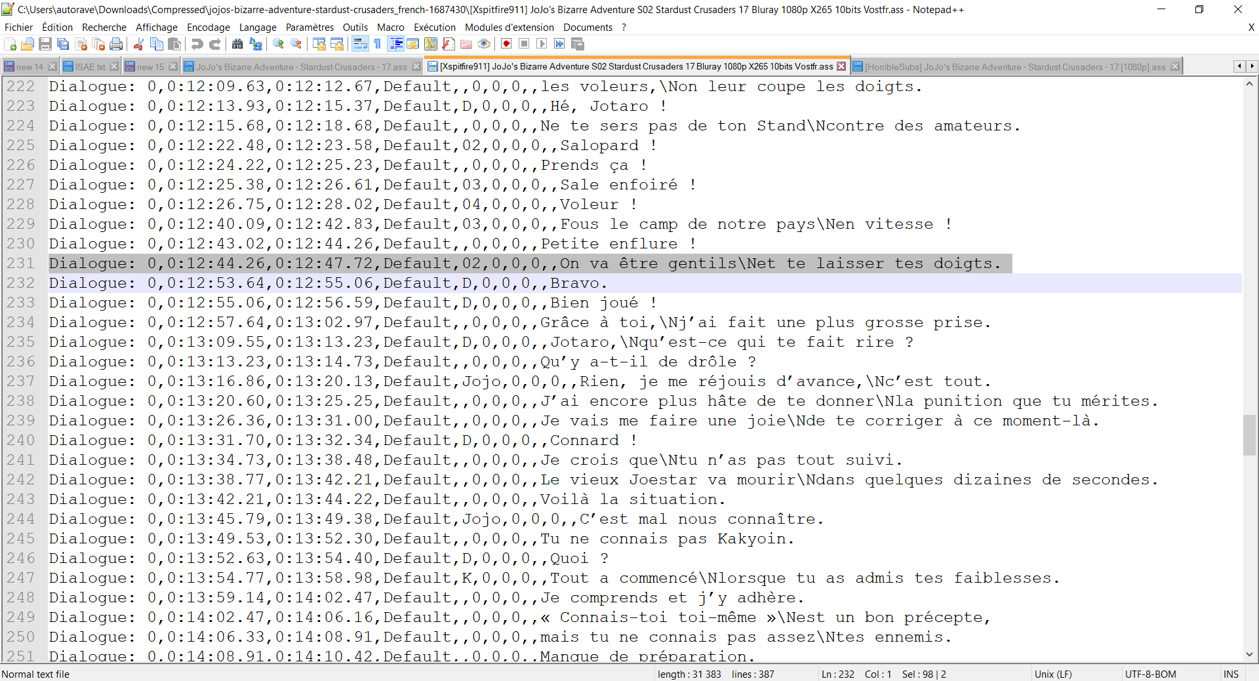Viewport: 1259px width, 681px height.
Task: Show the Document Map panel
Action: pos(431,44)
